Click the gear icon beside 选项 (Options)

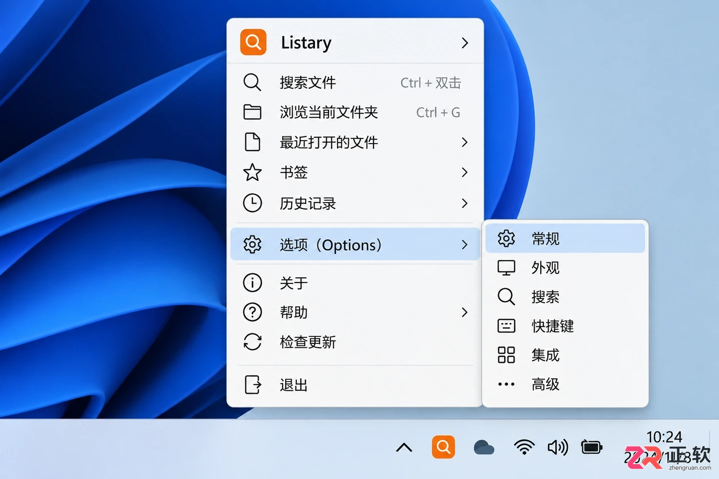pyautogui.click(x=252, y=244)
